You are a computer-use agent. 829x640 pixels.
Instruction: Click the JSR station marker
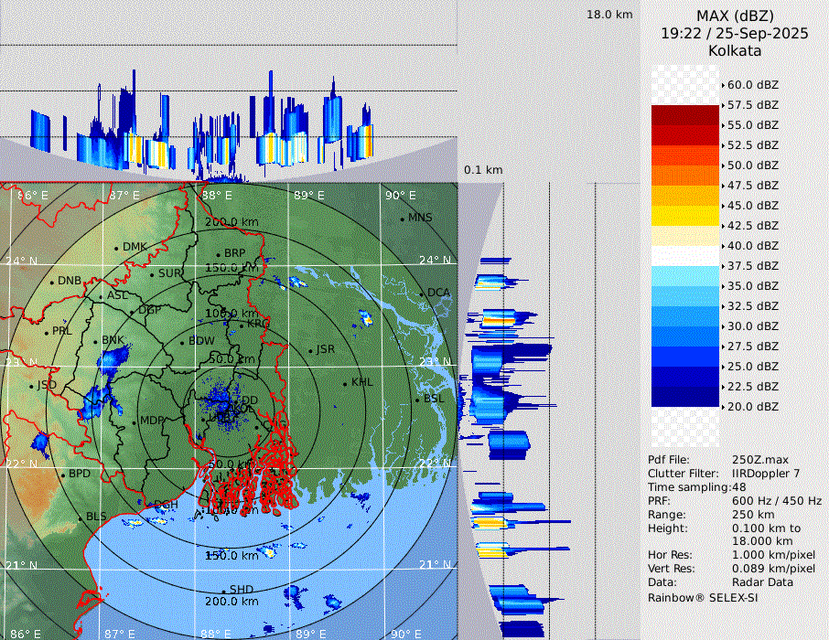coord(310,350)
